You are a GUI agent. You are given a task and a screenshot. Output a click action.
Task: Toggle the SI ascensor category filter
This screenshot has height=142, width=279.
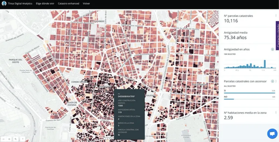coord(225,90)
